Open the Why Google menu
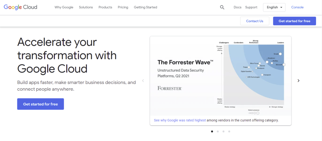Viewport: 322px width, 141px height. click(x=64, y=7)
